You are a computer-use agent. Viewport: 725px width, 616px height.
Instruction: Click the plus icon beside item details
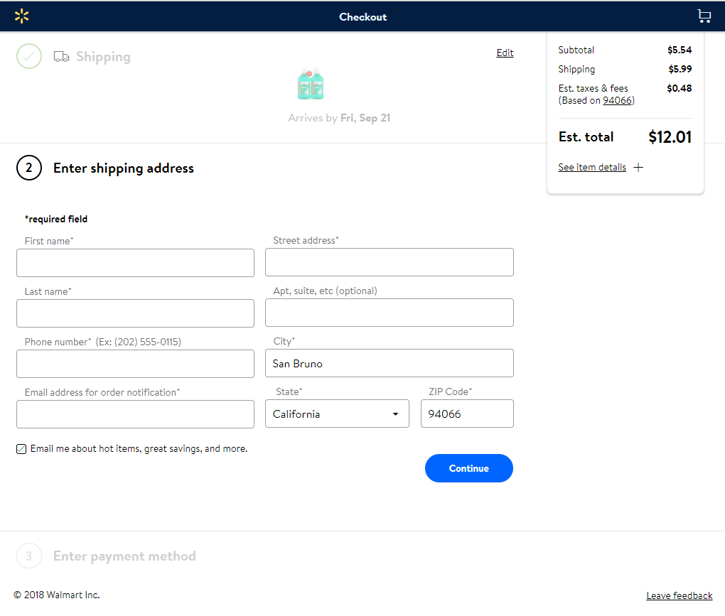(x=638, y=168)
